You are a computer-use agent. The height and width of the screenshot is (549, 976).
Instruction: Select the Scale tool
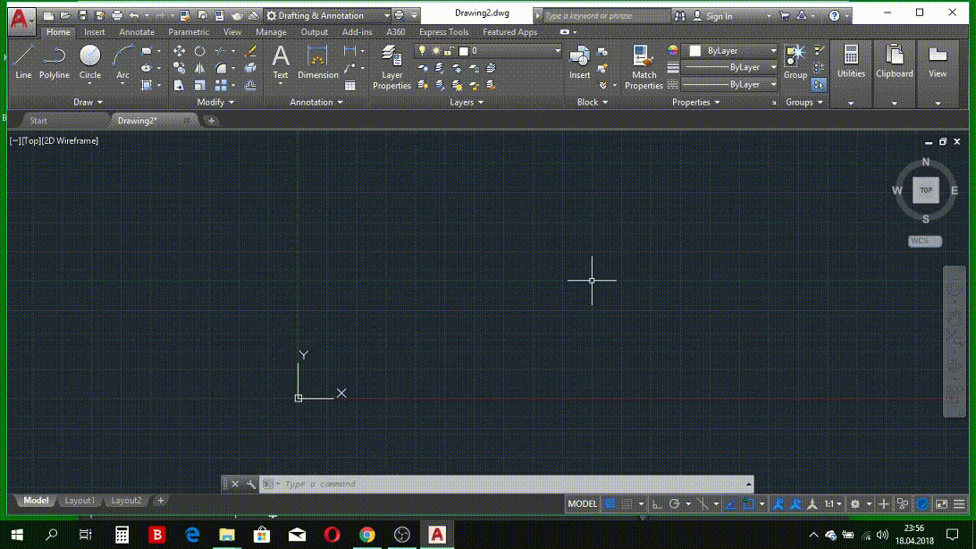coord(200,85)
